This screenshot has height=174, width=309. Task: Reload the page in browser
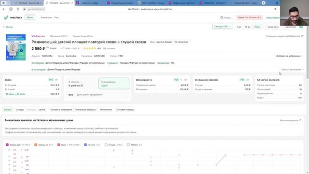[x=18, y=9]
